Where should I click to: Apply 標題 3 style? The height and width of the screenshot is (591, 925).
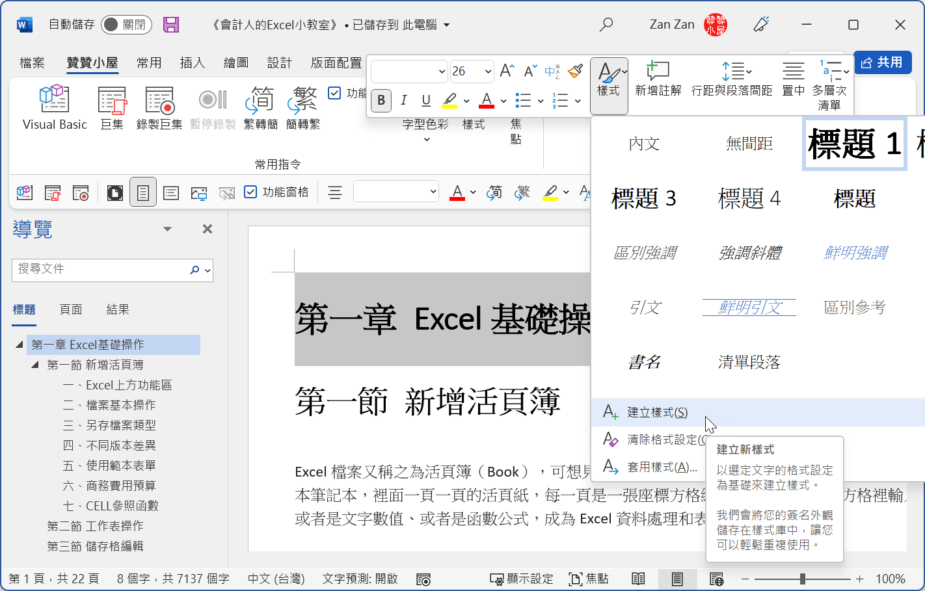644,198
